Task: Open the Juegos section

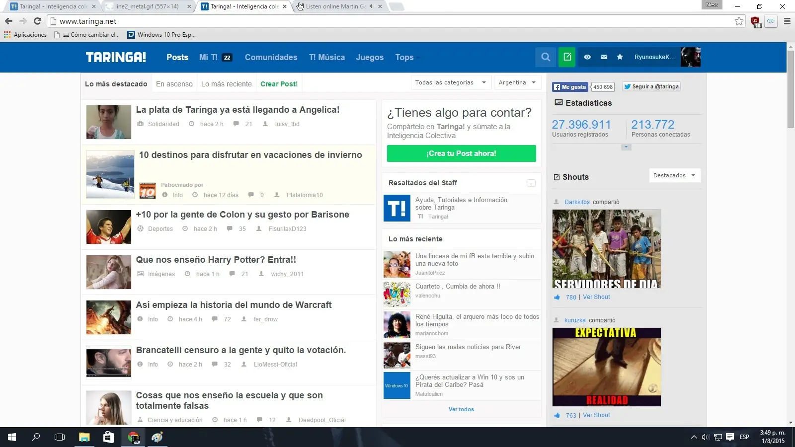Action: tap(370, 58)
